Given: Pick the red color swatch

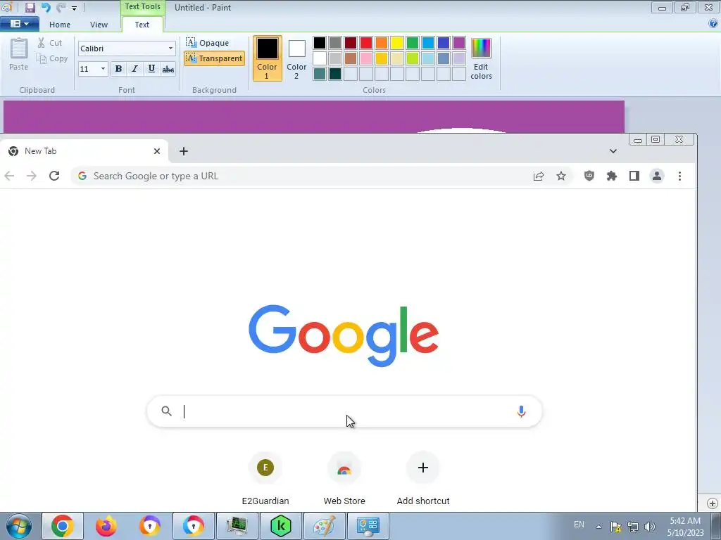Looking at the screenshot, I should [366, 43].
